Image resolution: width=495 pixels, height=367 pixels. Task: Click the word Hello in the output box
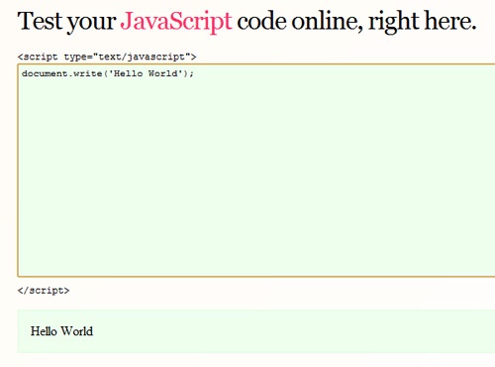(44, 331)
